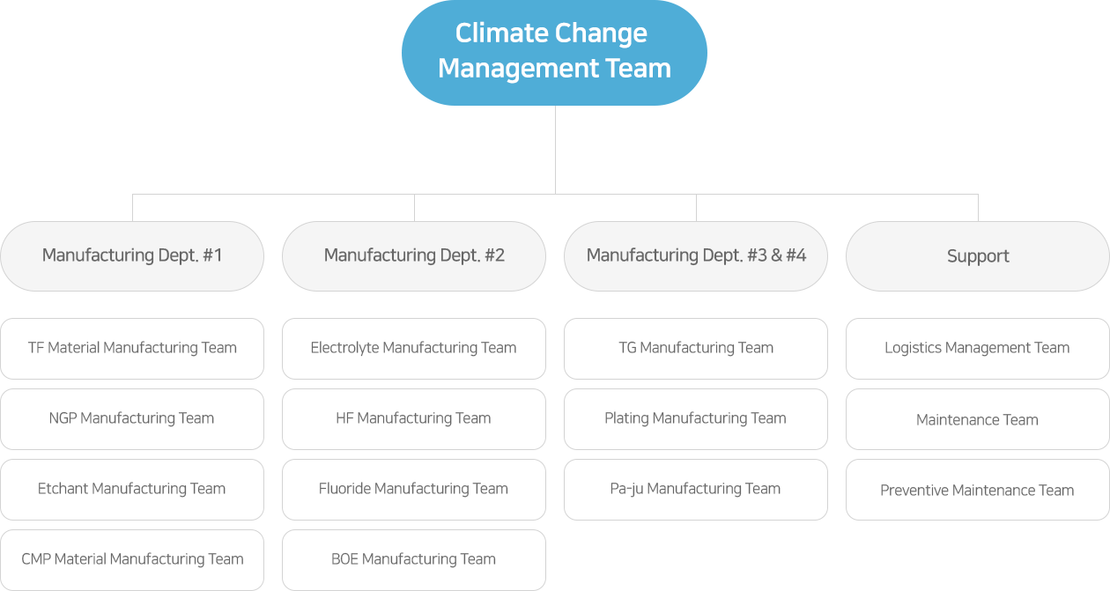1110x591 pixels.
Task: Select TG Manufacturing Team
Action: coord(696,349)
